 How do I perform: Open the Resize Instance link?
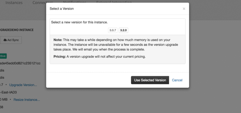pyautogui.click(x=27, y=100)
